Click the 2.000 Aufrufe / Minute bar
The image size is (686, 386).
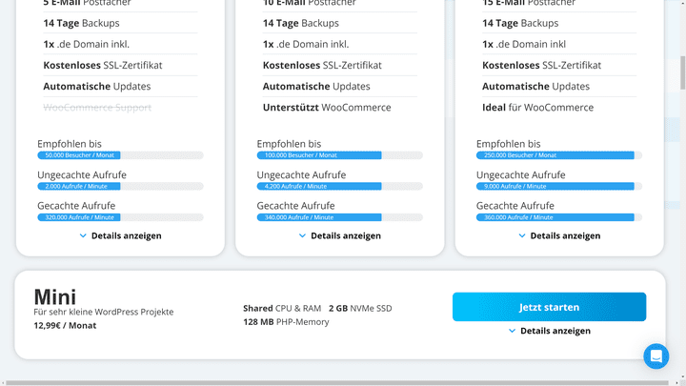pos(120,187)
